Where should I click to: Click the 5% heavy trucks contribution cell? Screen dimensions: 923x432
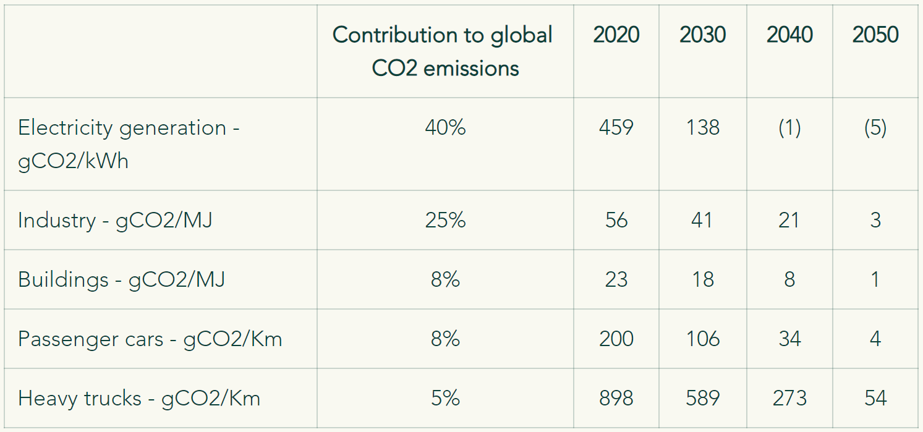tap(445, 399)
